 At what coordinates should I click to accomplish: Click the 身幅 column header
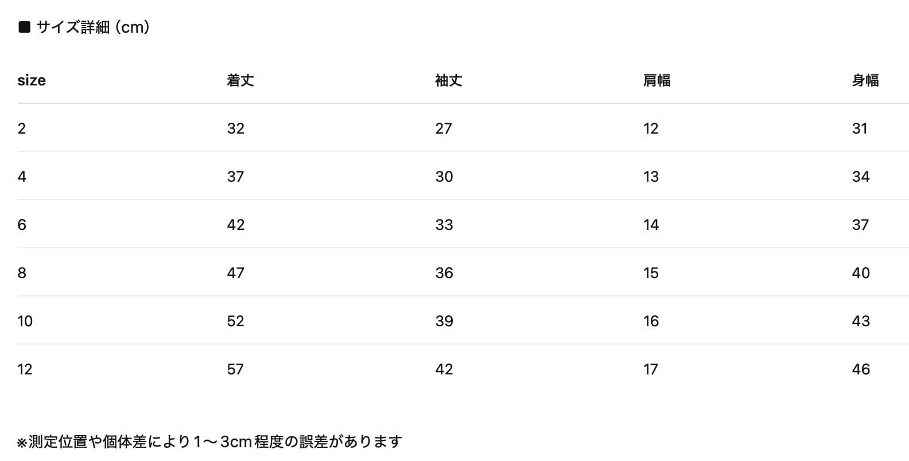coord(865,80)
